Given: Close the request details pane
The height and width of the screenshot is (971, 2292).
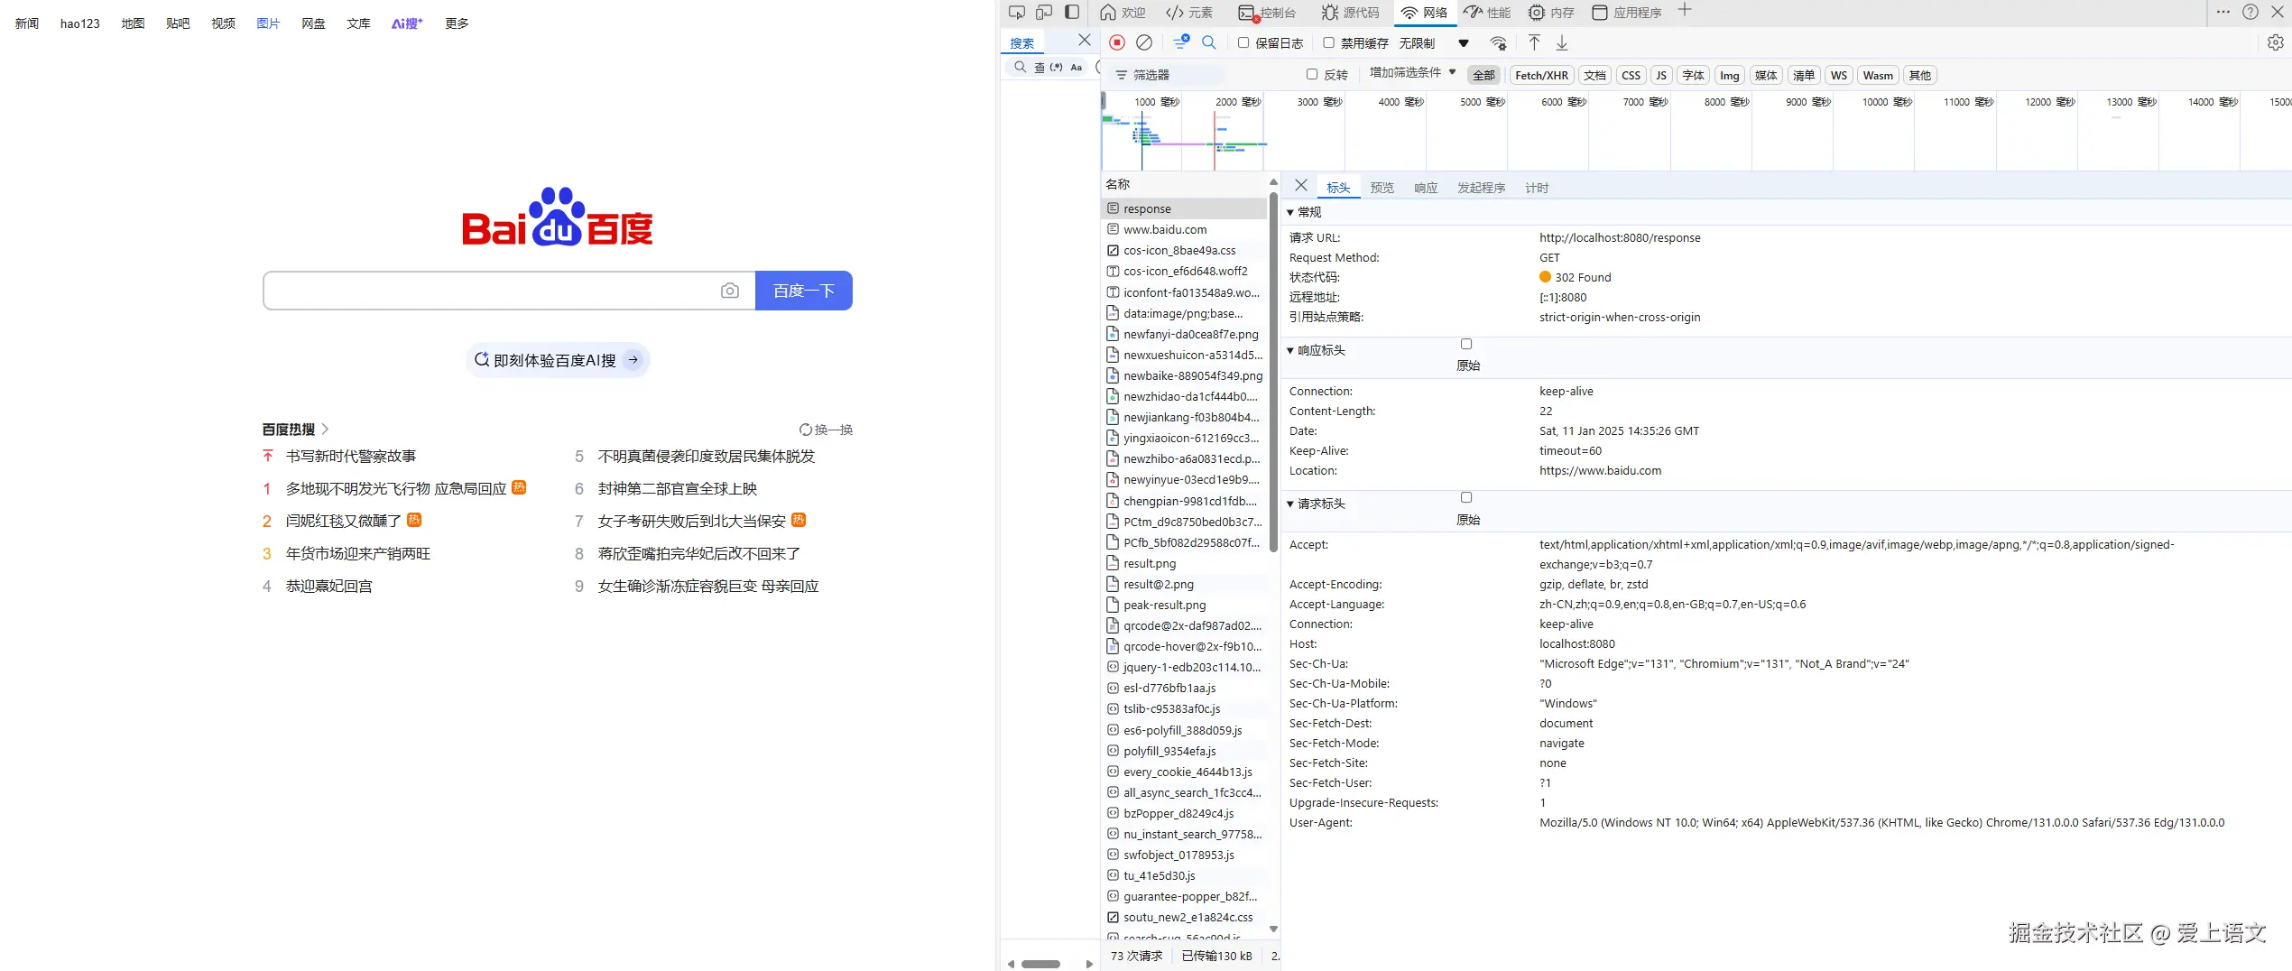Looking at the screenshot, I should point(1301,186).
